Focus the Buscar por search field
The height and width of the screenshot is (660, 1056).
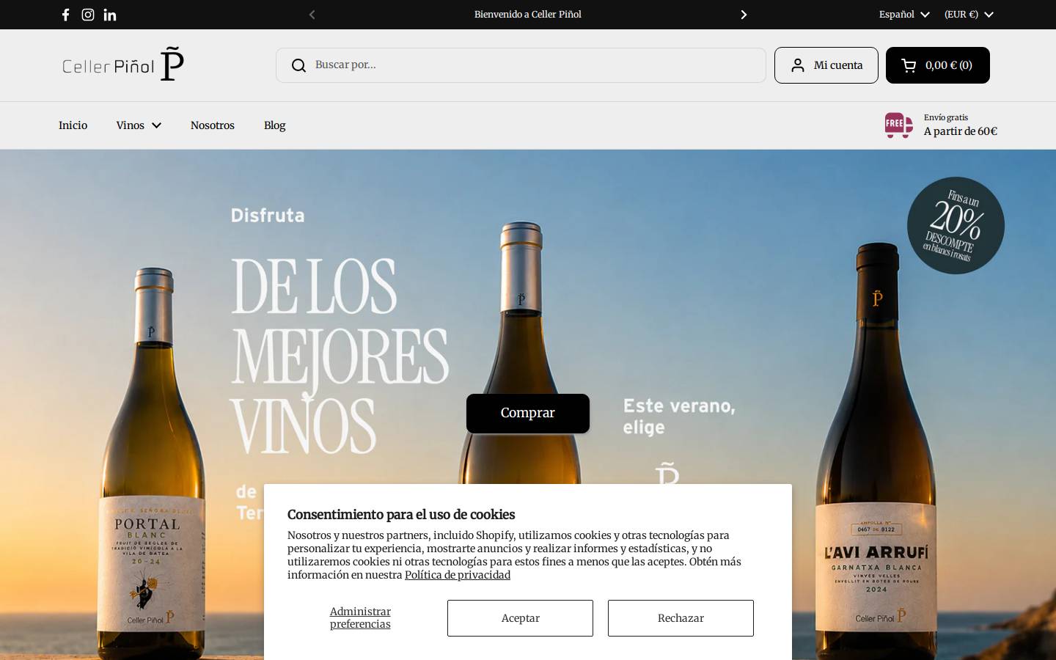point(521,65)
